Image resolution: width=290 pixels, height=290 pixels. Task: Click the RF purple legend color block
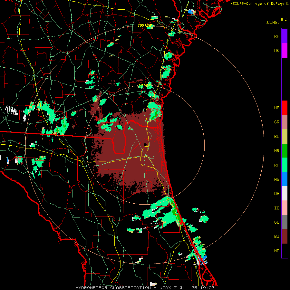(285, 36)
